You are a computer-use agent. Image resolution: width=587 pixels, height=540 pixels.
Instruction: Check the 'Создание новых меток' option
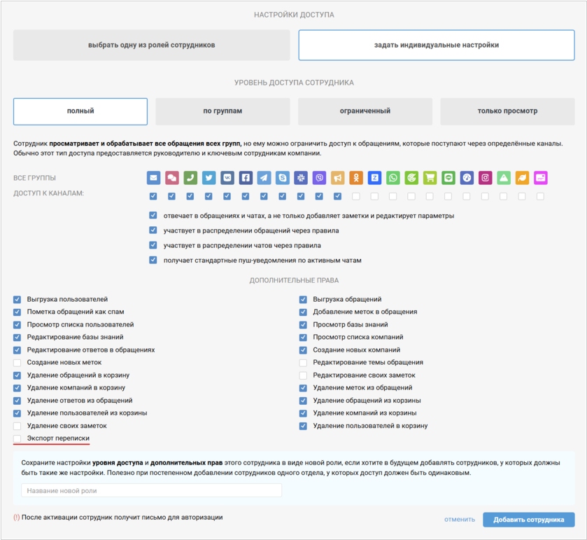(x=17, y=363)
